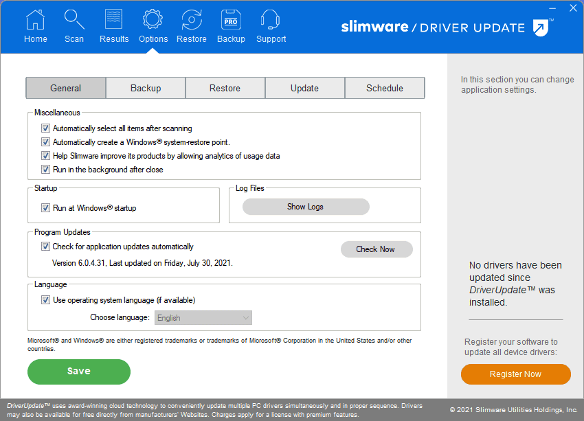
Task: Open the Results page icon
Action: click(113, 19)
